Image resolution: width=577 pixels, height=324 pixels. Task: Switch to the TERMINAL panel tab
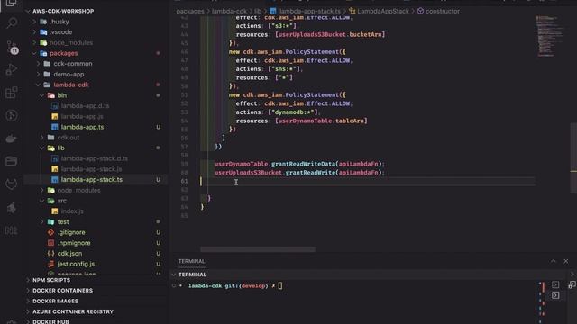coord(191,261)
